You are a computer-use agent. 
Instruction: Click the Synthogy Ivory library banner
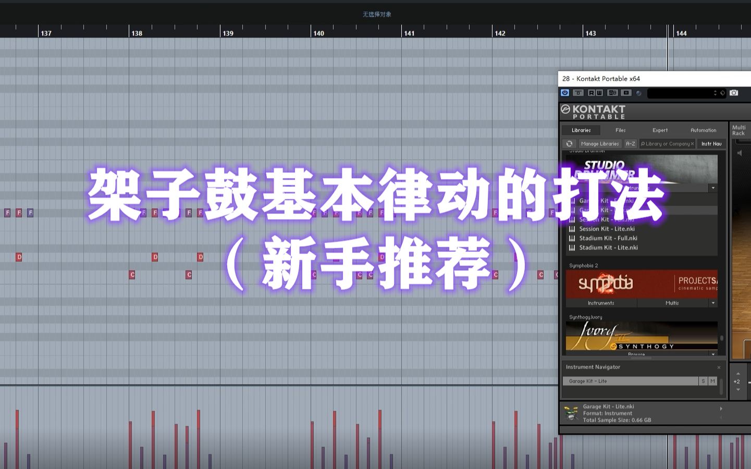[x=642, y=336]
